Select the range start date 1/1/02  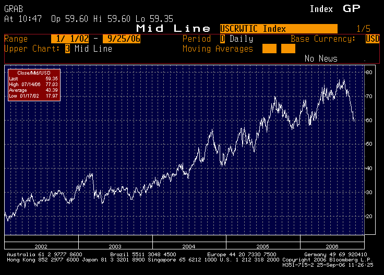pos(69,39)
